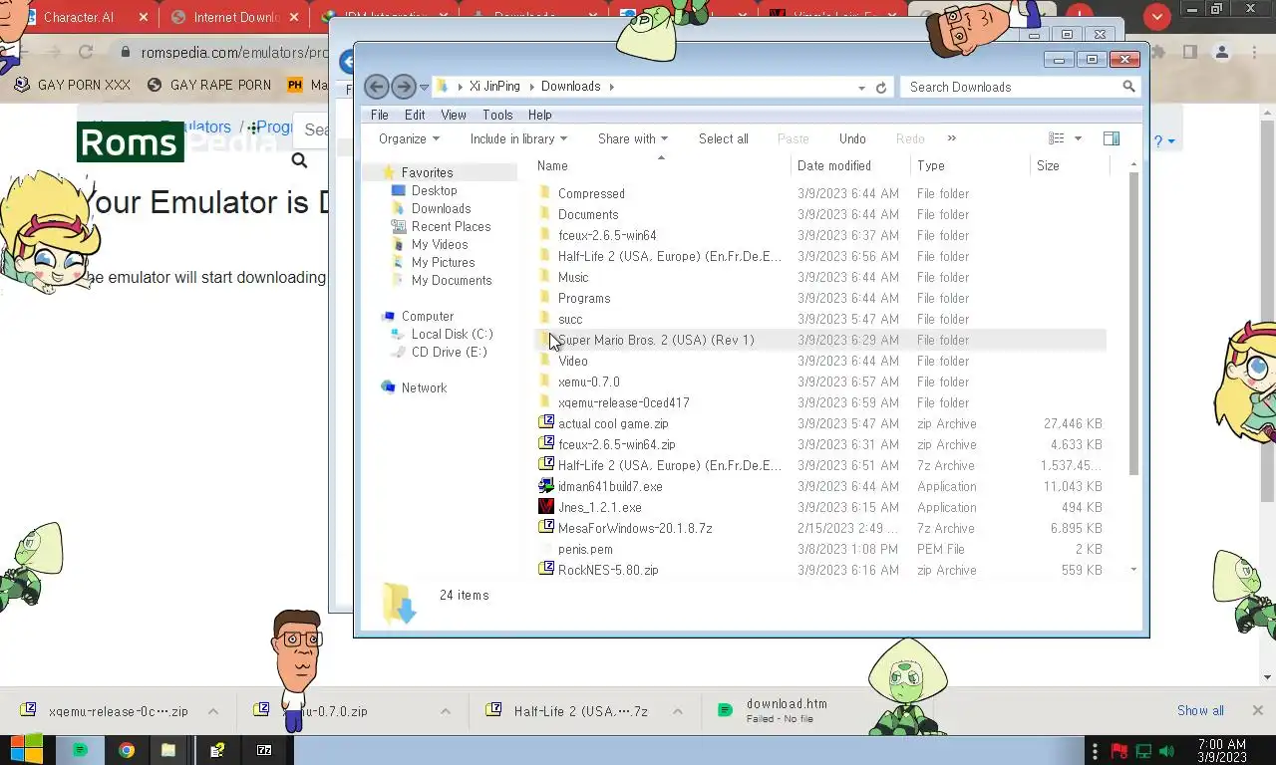1276x765 pixels.
Task: Click the red flag tray icon
Action: tap(1118, 751)
